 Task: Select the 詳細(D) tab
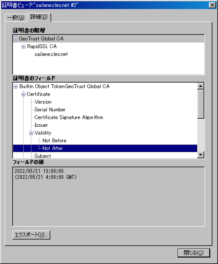tap(39, 17)
